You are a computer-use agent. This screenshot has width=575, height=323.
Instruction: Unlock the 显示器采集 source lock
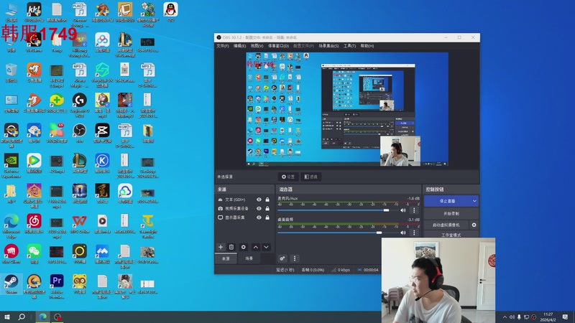pos(267,217)
